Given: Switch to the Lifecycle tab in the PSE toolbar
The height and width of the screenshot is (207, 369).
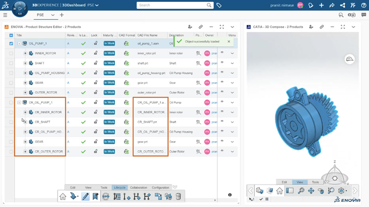Looking at the screenshot, I should tap(120, 188).
